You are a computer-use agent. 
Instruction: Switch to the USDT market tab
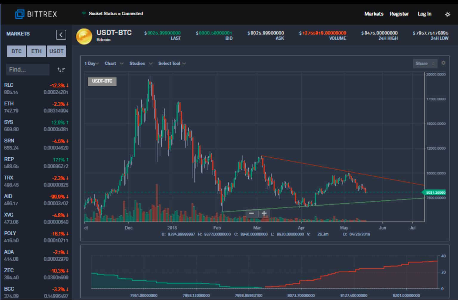(56, 51)
